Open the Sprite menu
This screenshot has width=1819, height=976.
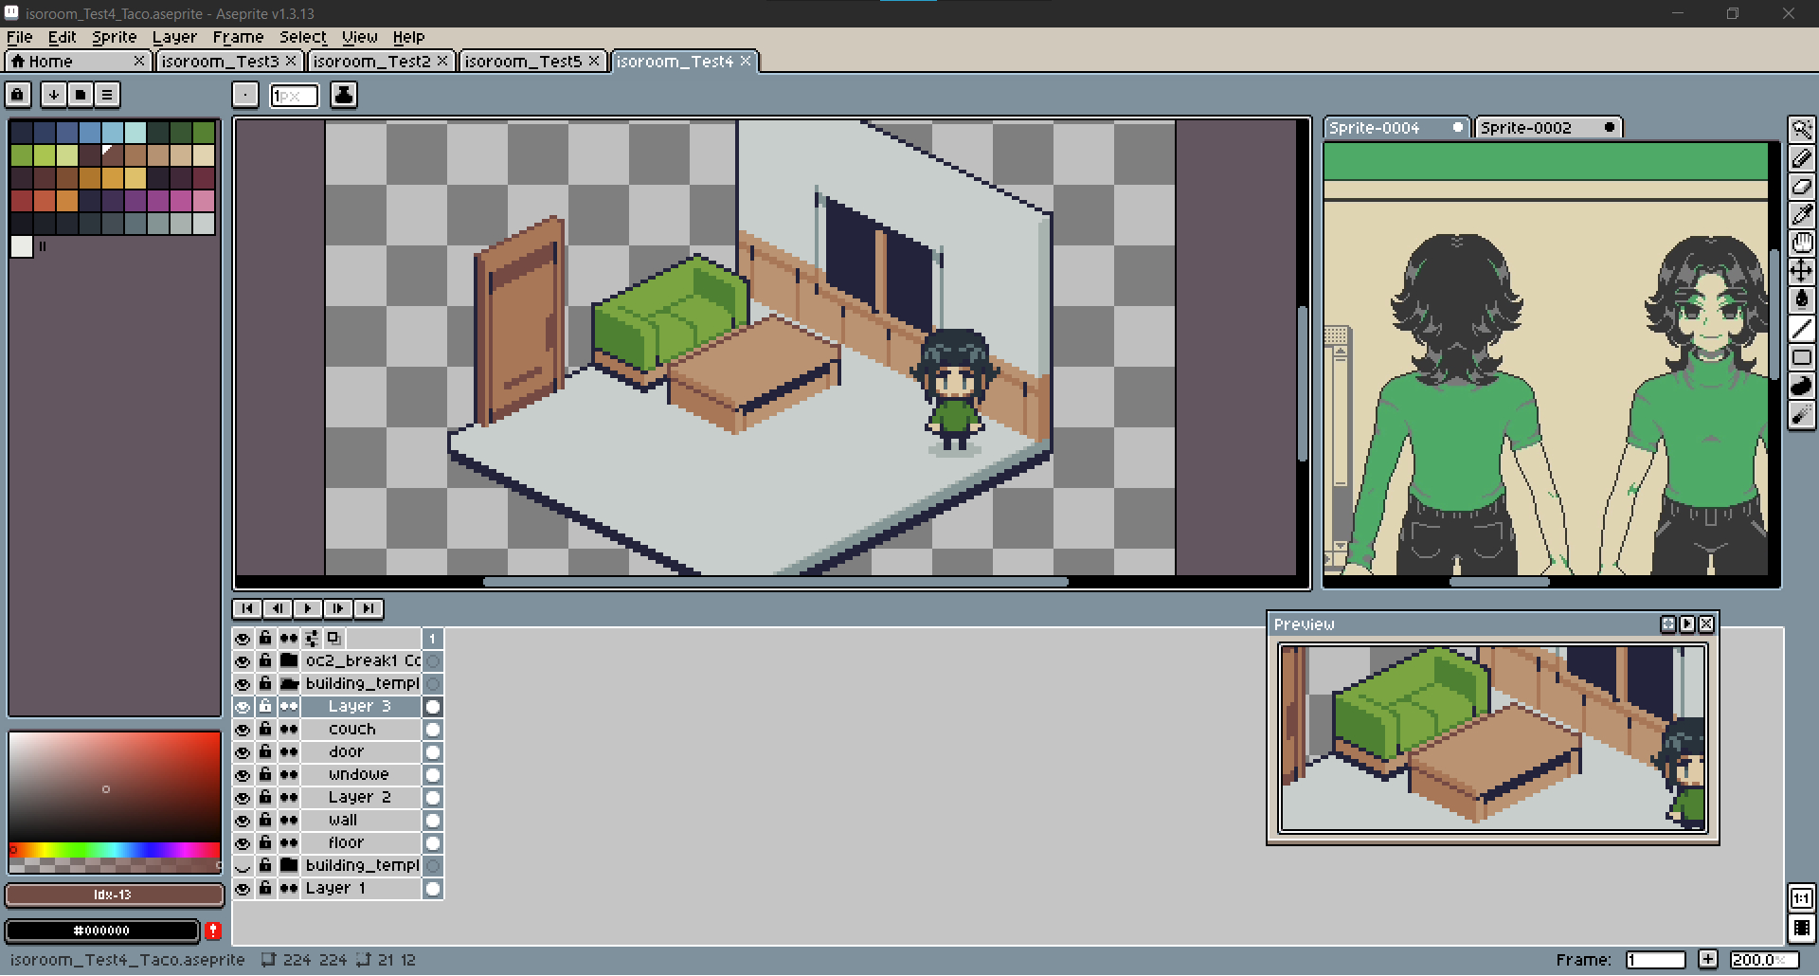[x=114, y=37]
